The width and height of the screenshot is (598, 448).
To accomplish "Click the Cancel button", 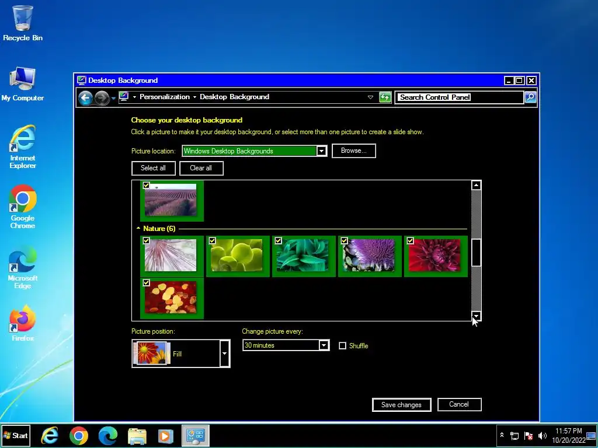I will pos(459,404).
